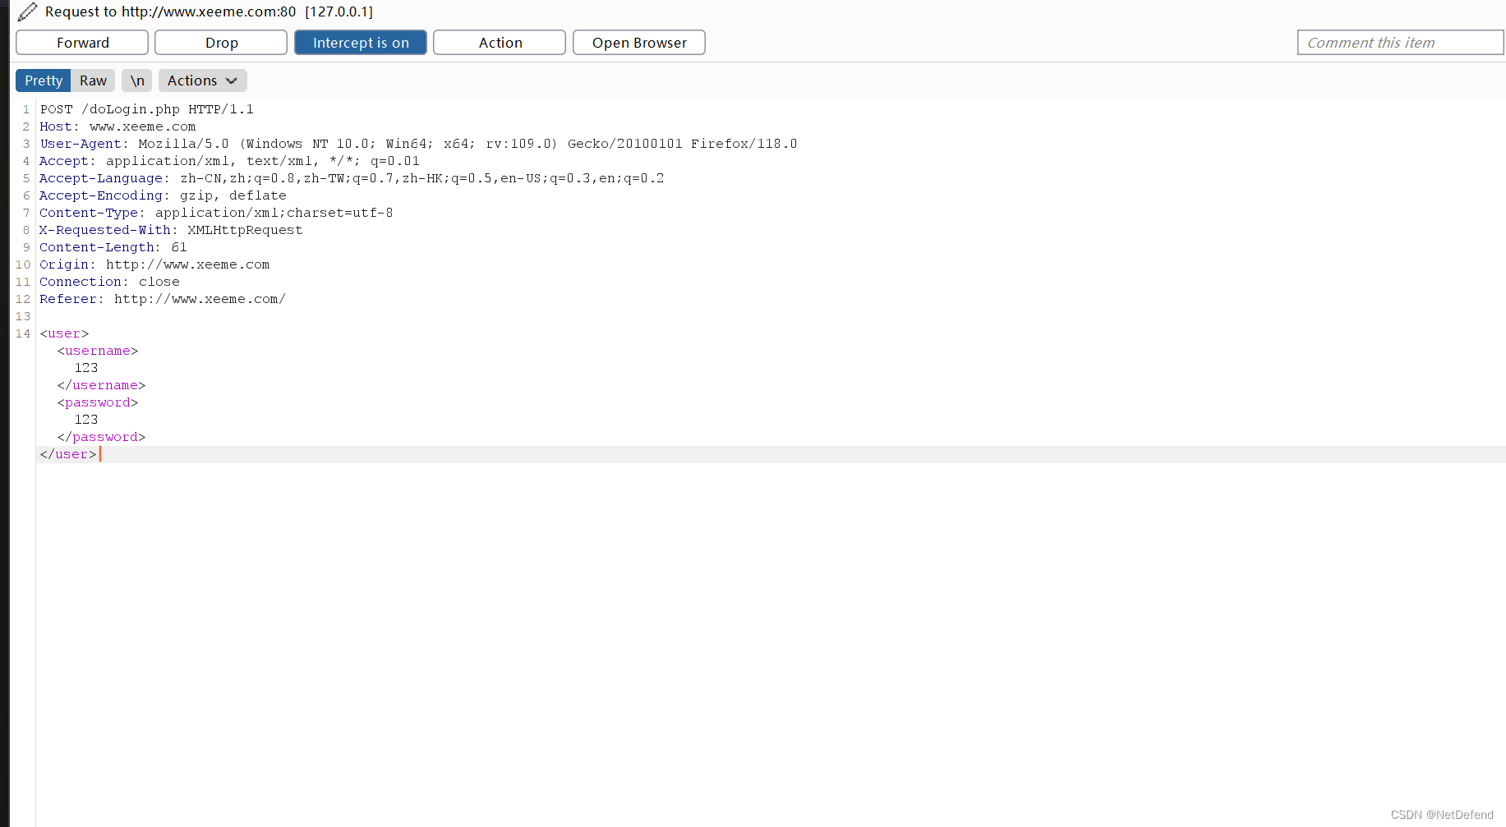This screenshot has height=827, width=1506.
Task: Click the Referer header line
Action: (x=163, y=299)
